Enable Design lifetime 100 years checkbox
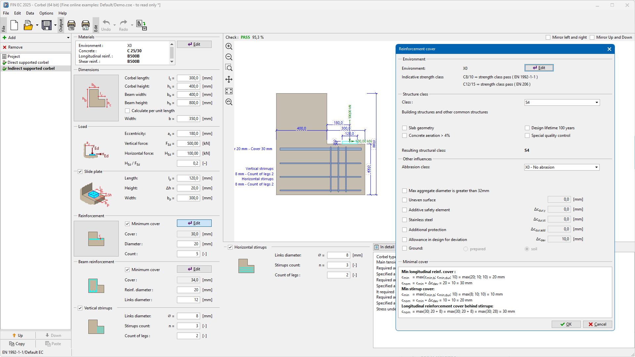 point(527,128)
